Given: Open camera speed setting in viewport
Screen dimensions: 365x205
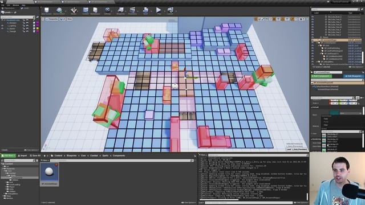Looking at the screenshot, I should point(301,19).
